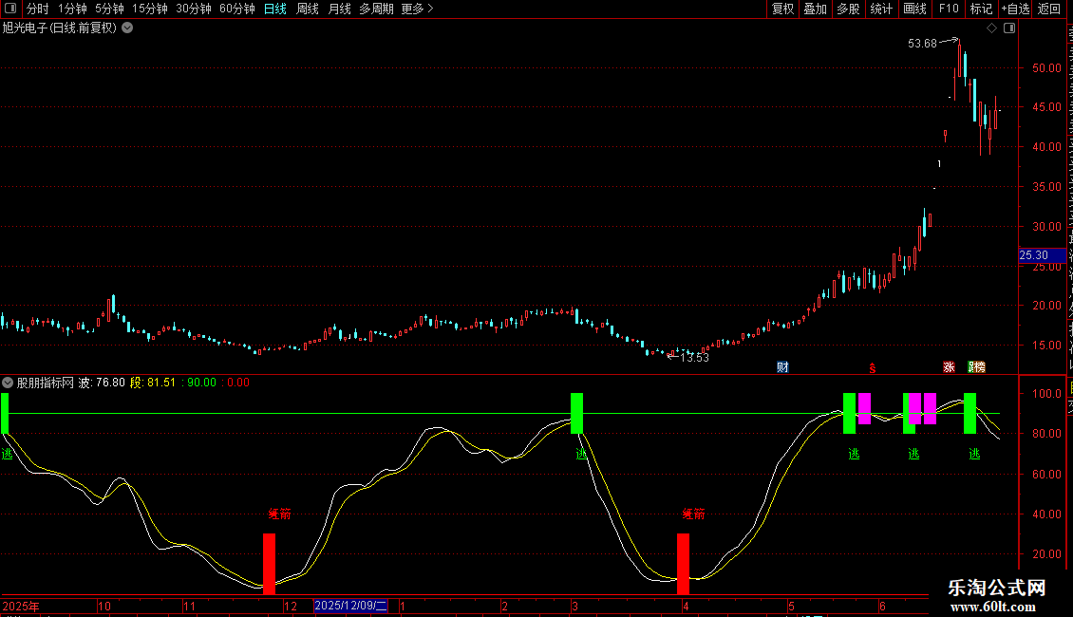Click the 股朋指标网 indicator name
Viewport: 1073px width, 617px height.
tap(46, 383)
